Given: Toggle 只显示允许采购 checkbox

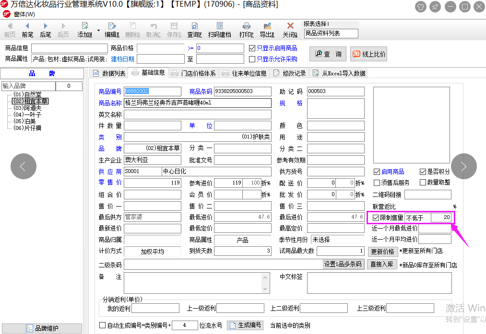Looking at the screenshot, I should coord(252,59).
